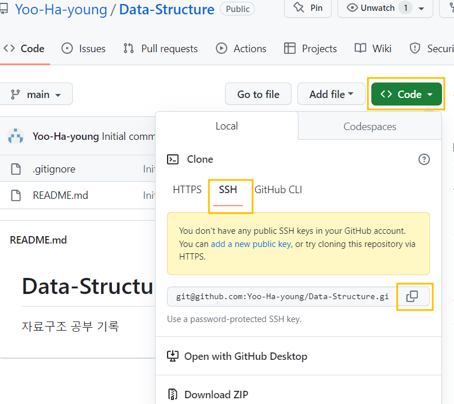Click the 'Data-Structu' readme title heading
Viewport: 454px width, 404px height.
click(x=87, y=287)
